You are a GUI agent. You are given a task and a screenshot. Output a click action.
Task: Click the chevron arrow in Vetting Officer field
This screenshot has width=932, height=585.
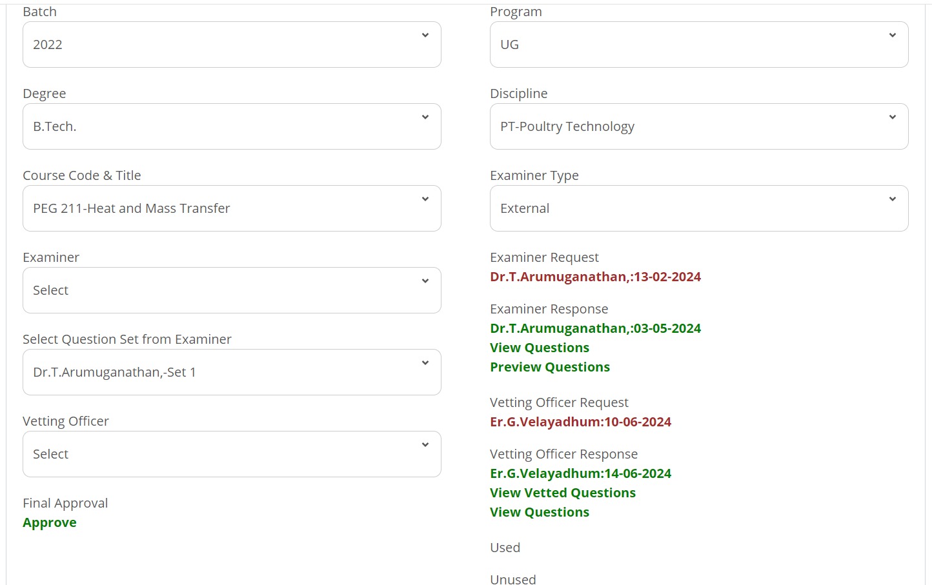[x=425, y=445]
